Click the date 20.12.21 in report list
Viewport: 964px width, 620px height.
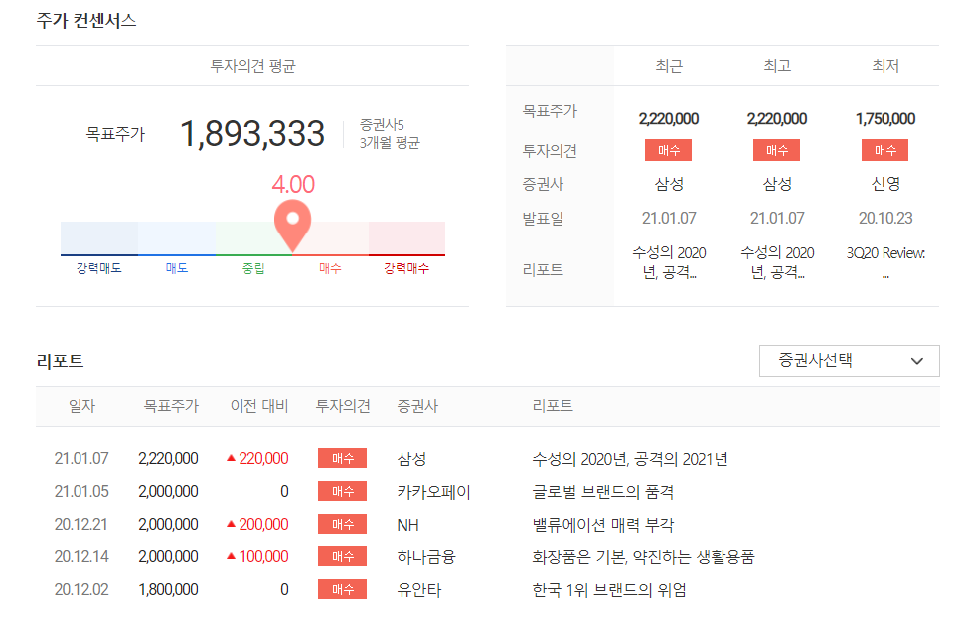click(x=80, y=524)
